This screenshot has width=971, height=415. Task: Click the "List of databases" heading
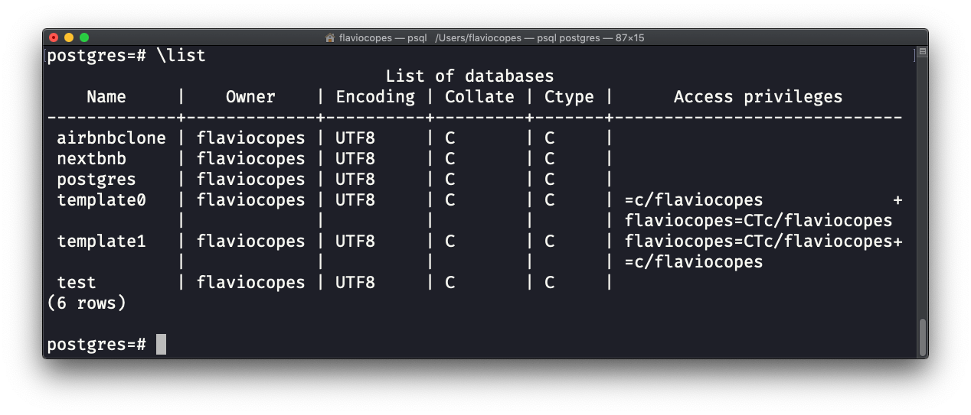[469, 76]
